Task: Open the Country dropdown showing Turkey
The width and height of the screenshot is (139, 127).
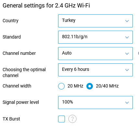Action: (x=95, y=21)
